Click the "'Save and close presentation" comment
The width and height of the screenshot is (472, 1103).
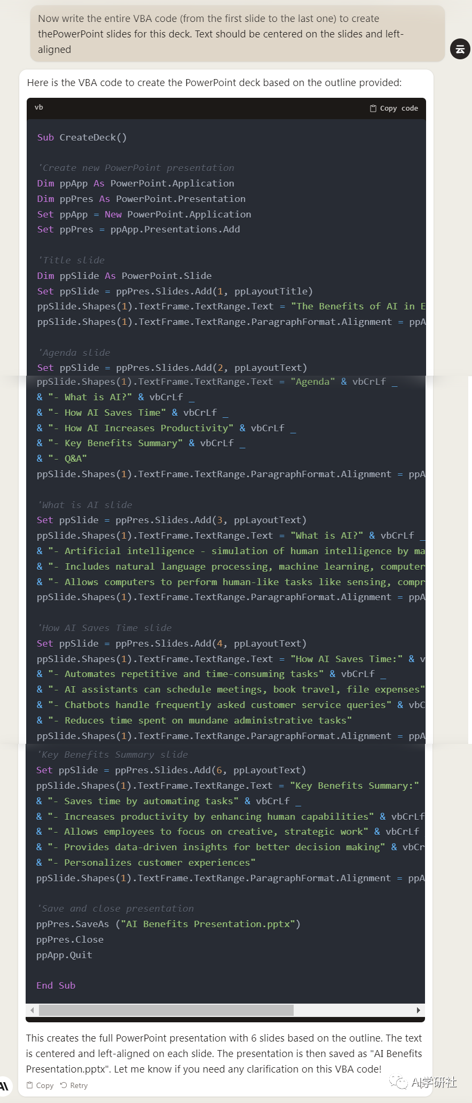[115, 908]
